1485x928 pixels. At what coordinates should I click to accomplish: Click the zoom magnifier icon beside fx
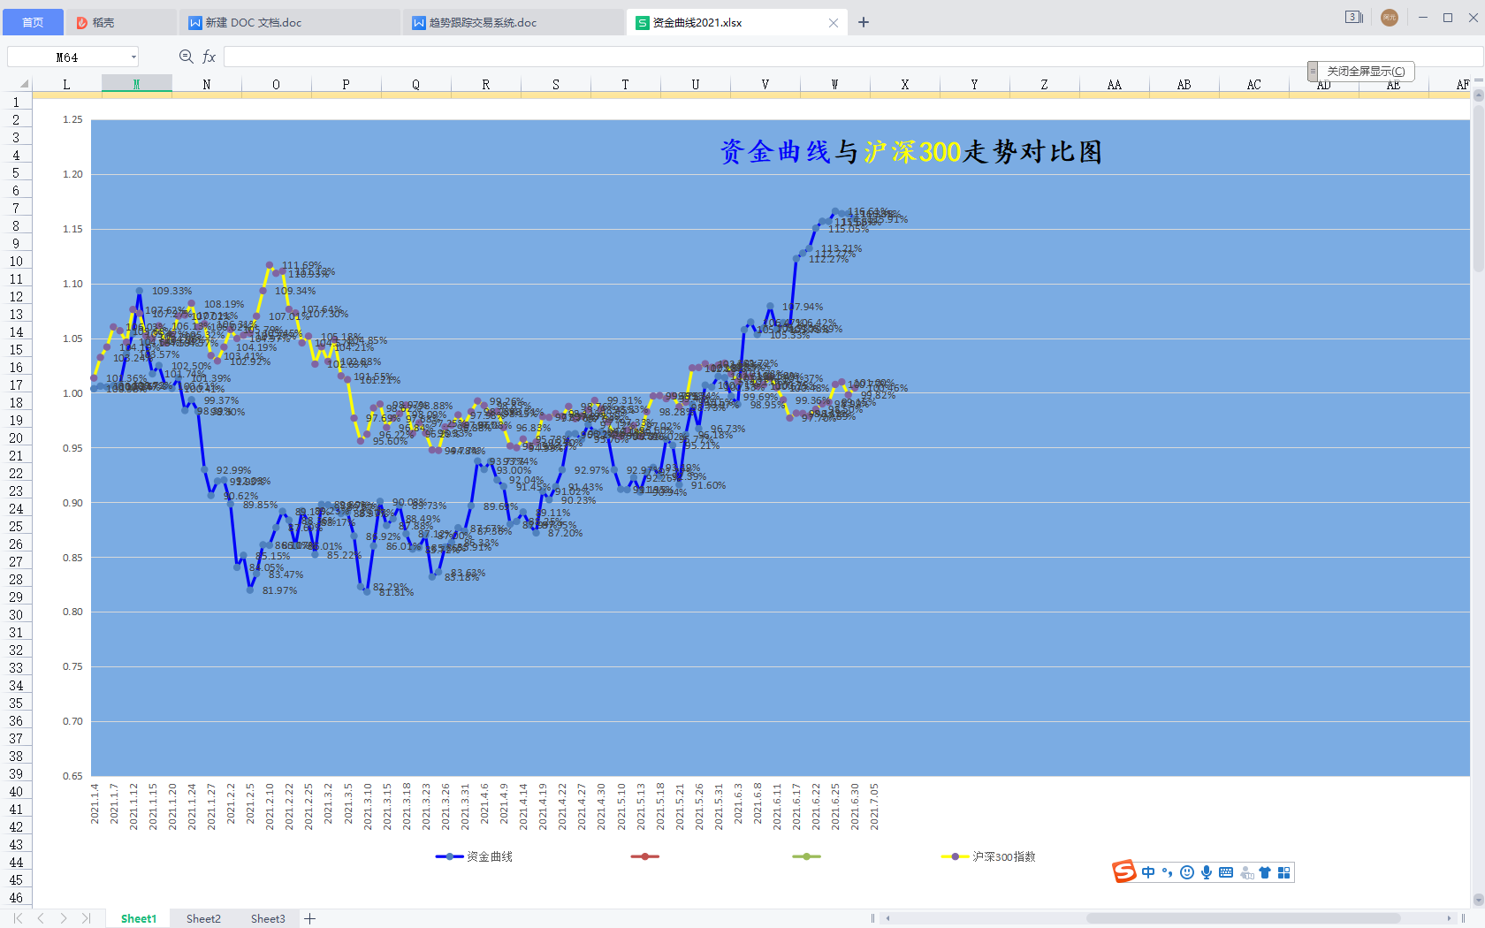pos(186,57)
